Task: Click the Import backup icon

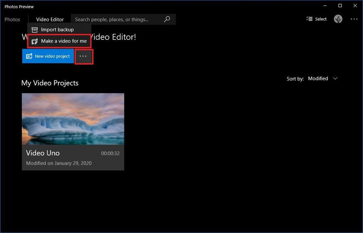Action: 34,29
